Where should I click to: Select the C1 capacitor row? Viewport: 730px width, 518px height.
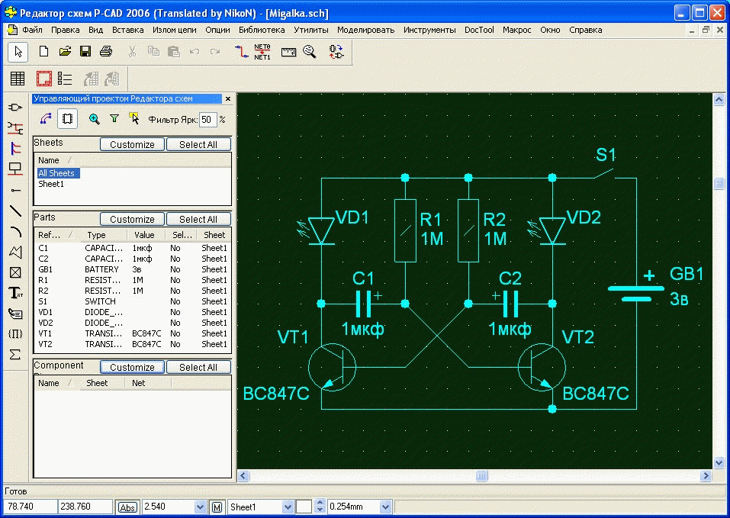click(x=132, y=248)
